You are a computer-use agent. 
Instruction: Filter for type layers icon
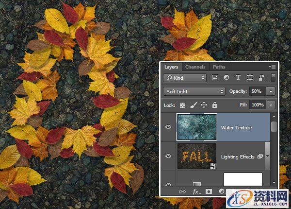tap(238, 78)
